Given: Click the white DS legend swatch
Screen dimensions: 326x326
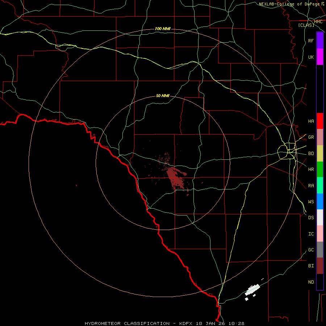Looking at the screenshot, I should [320, 217].
